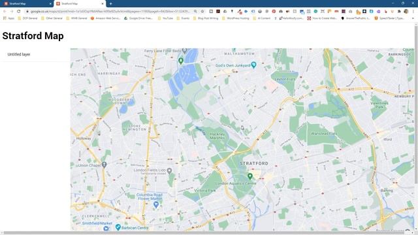Click the Wanstead Flats map label

(x=324, y=133)
